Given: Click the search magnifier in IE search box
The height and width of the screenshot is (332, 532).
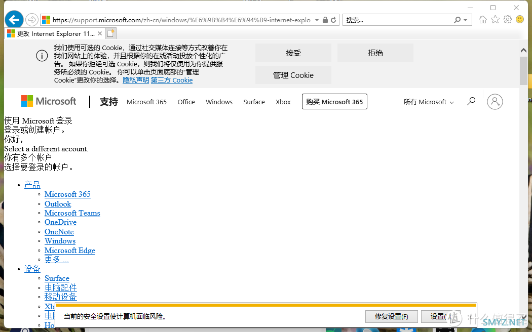Looking at the screenshot, I should pyautogui.click(x=458, y=20).
